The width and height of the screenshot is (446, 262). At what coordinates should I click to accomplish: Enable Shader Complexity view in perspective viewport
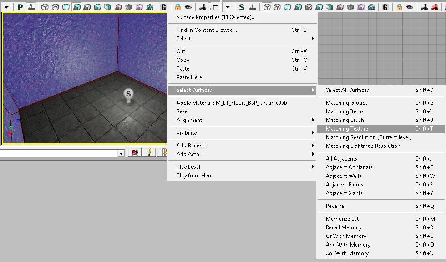pyautogui.click(x=128, y=7)
